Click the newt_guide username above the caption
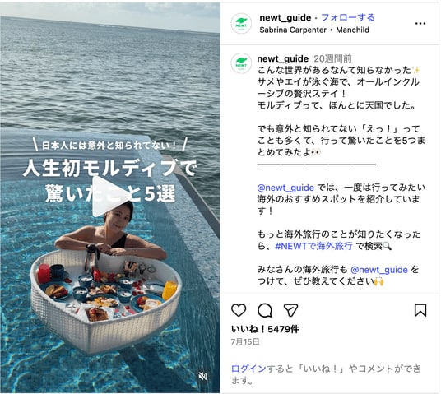The width and height of the screenshot is (441, 394). point(283,58)
